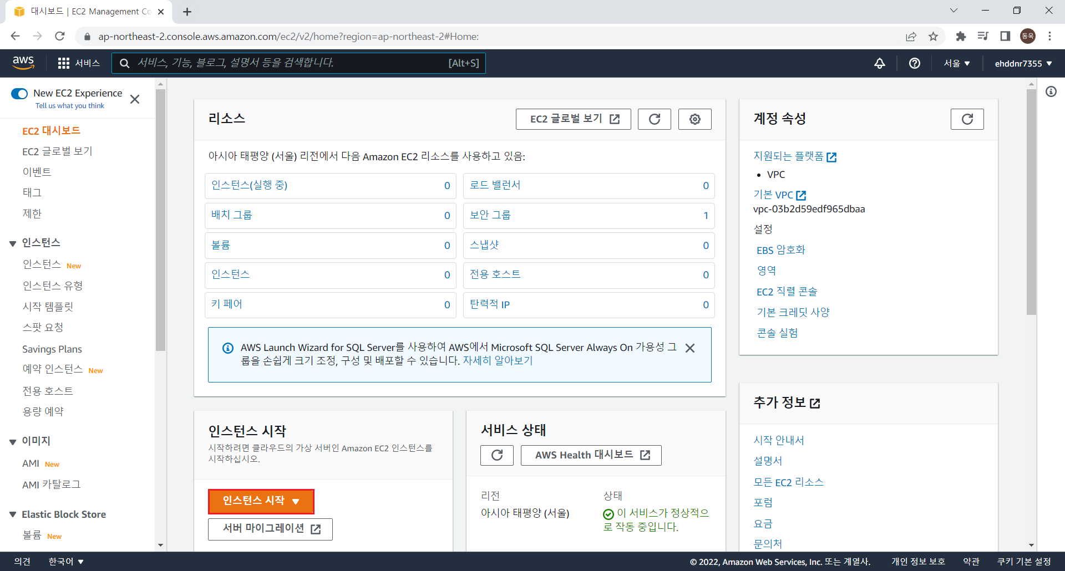This screenshot has height=571, width=1065.
Task: Open the info panel icon at right edge
Action: (x=1051, y=91)
